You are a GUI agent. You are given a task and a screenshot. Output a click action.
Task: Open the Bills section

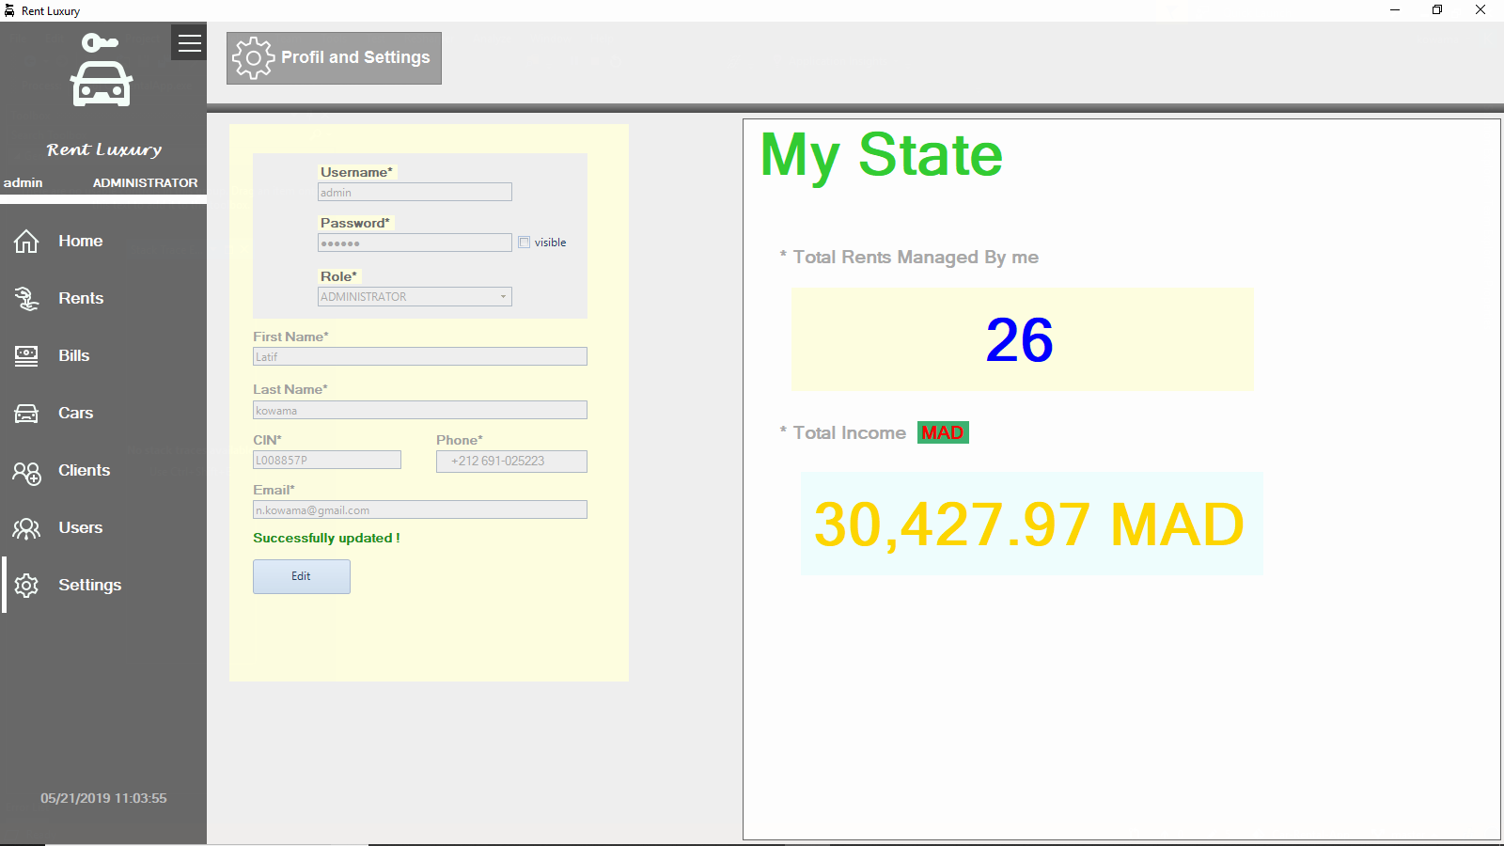point(74,356)
